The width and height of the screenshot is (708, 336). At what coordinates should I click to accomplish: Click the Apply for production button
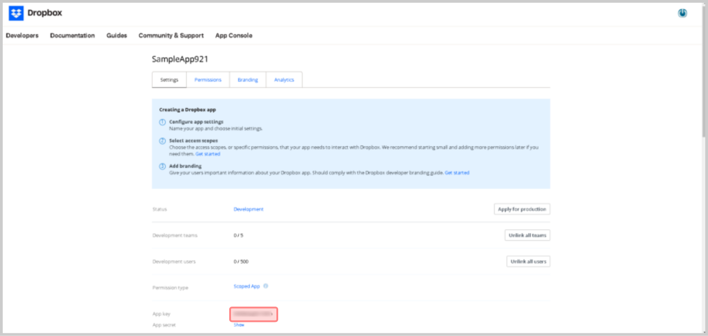click(522, 209)
